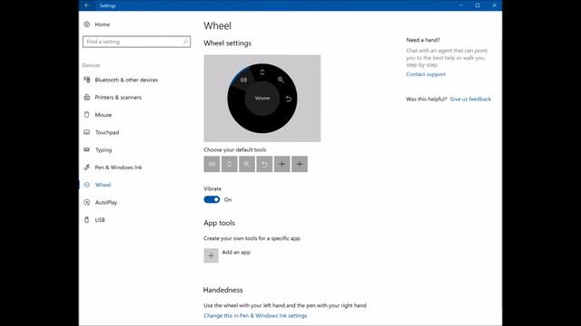581x326 pixels.
Task: Turn off the Vibrate toggle
Action: [212, 199]
